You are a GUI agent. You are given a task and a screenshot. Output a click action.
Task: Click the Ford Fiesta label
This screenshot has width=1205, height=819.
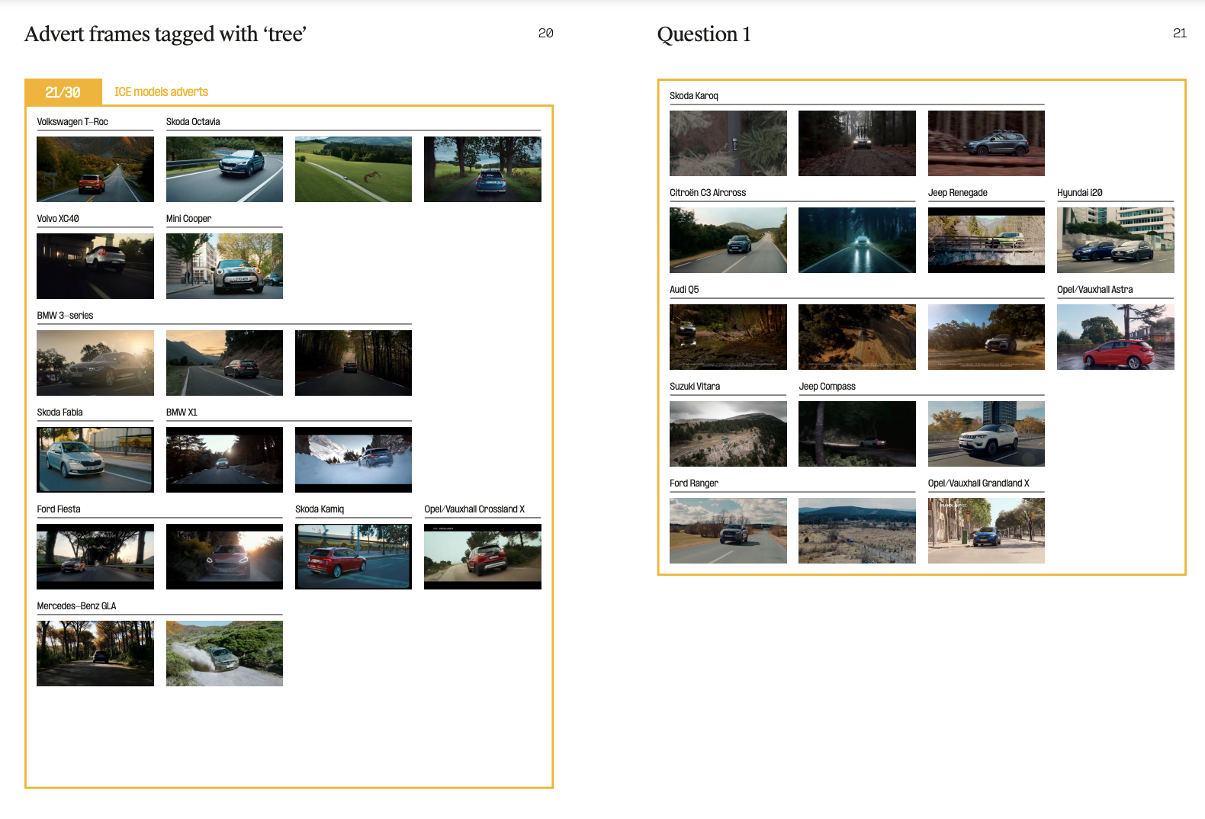click(59, 509)
